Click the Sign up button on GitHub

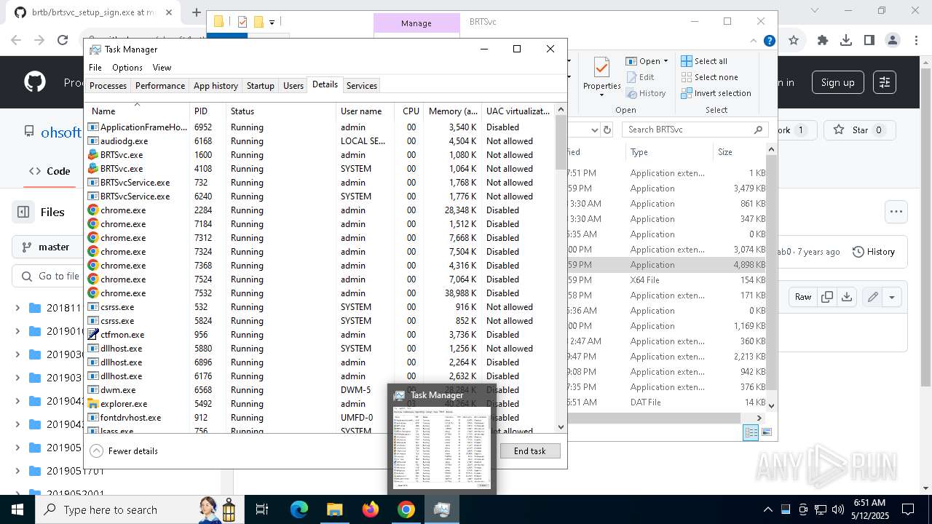point(838,82)
